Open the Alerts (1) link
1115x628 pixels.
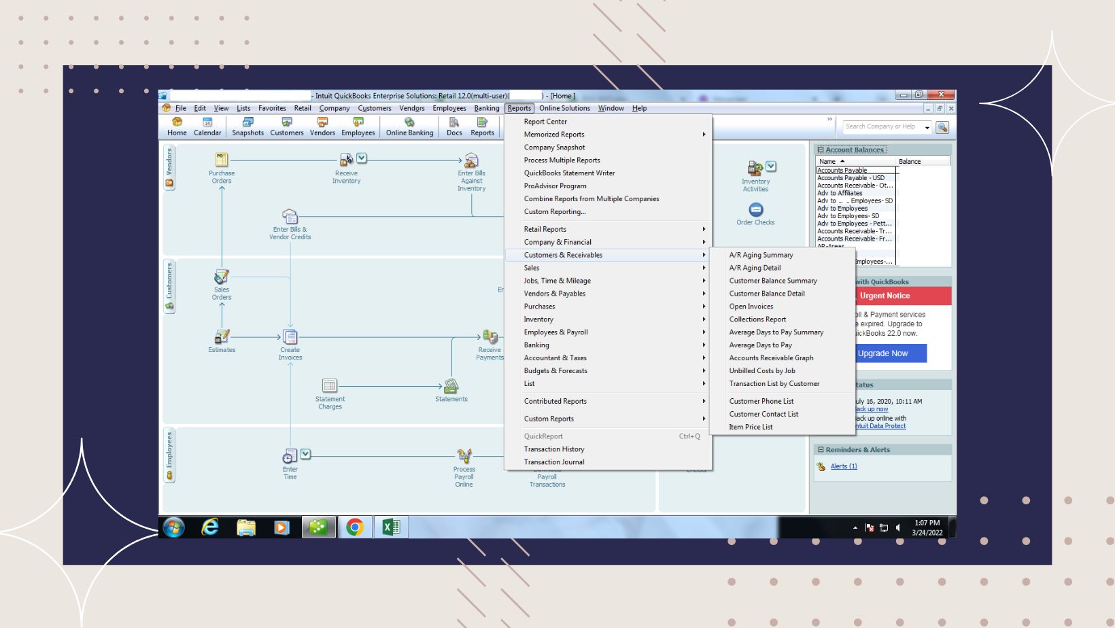(x=844, y=466)
